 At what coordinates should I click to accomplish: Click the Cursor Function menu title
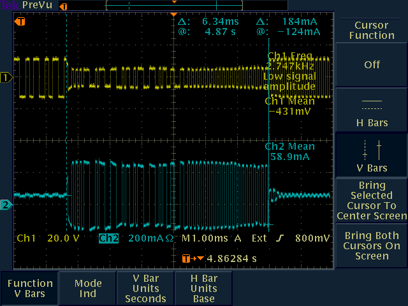pyautogui.click(x=372, y=30)
